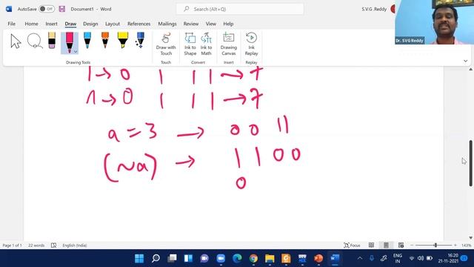Click the zoom in plus button
Screen dimensions: 474x267
click(455, 245)
